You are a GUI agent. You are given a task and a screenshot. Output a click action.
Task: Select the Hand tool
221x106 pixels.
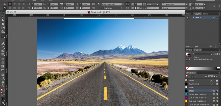pyautogui.click(x=3, y=82)
